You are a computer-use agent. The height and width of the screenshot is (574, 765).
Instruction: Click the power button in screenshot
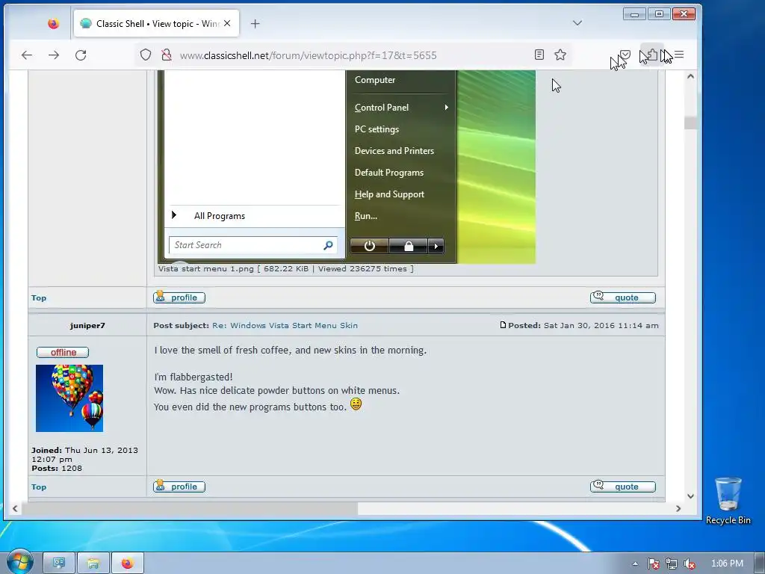[x=369, y=246]
